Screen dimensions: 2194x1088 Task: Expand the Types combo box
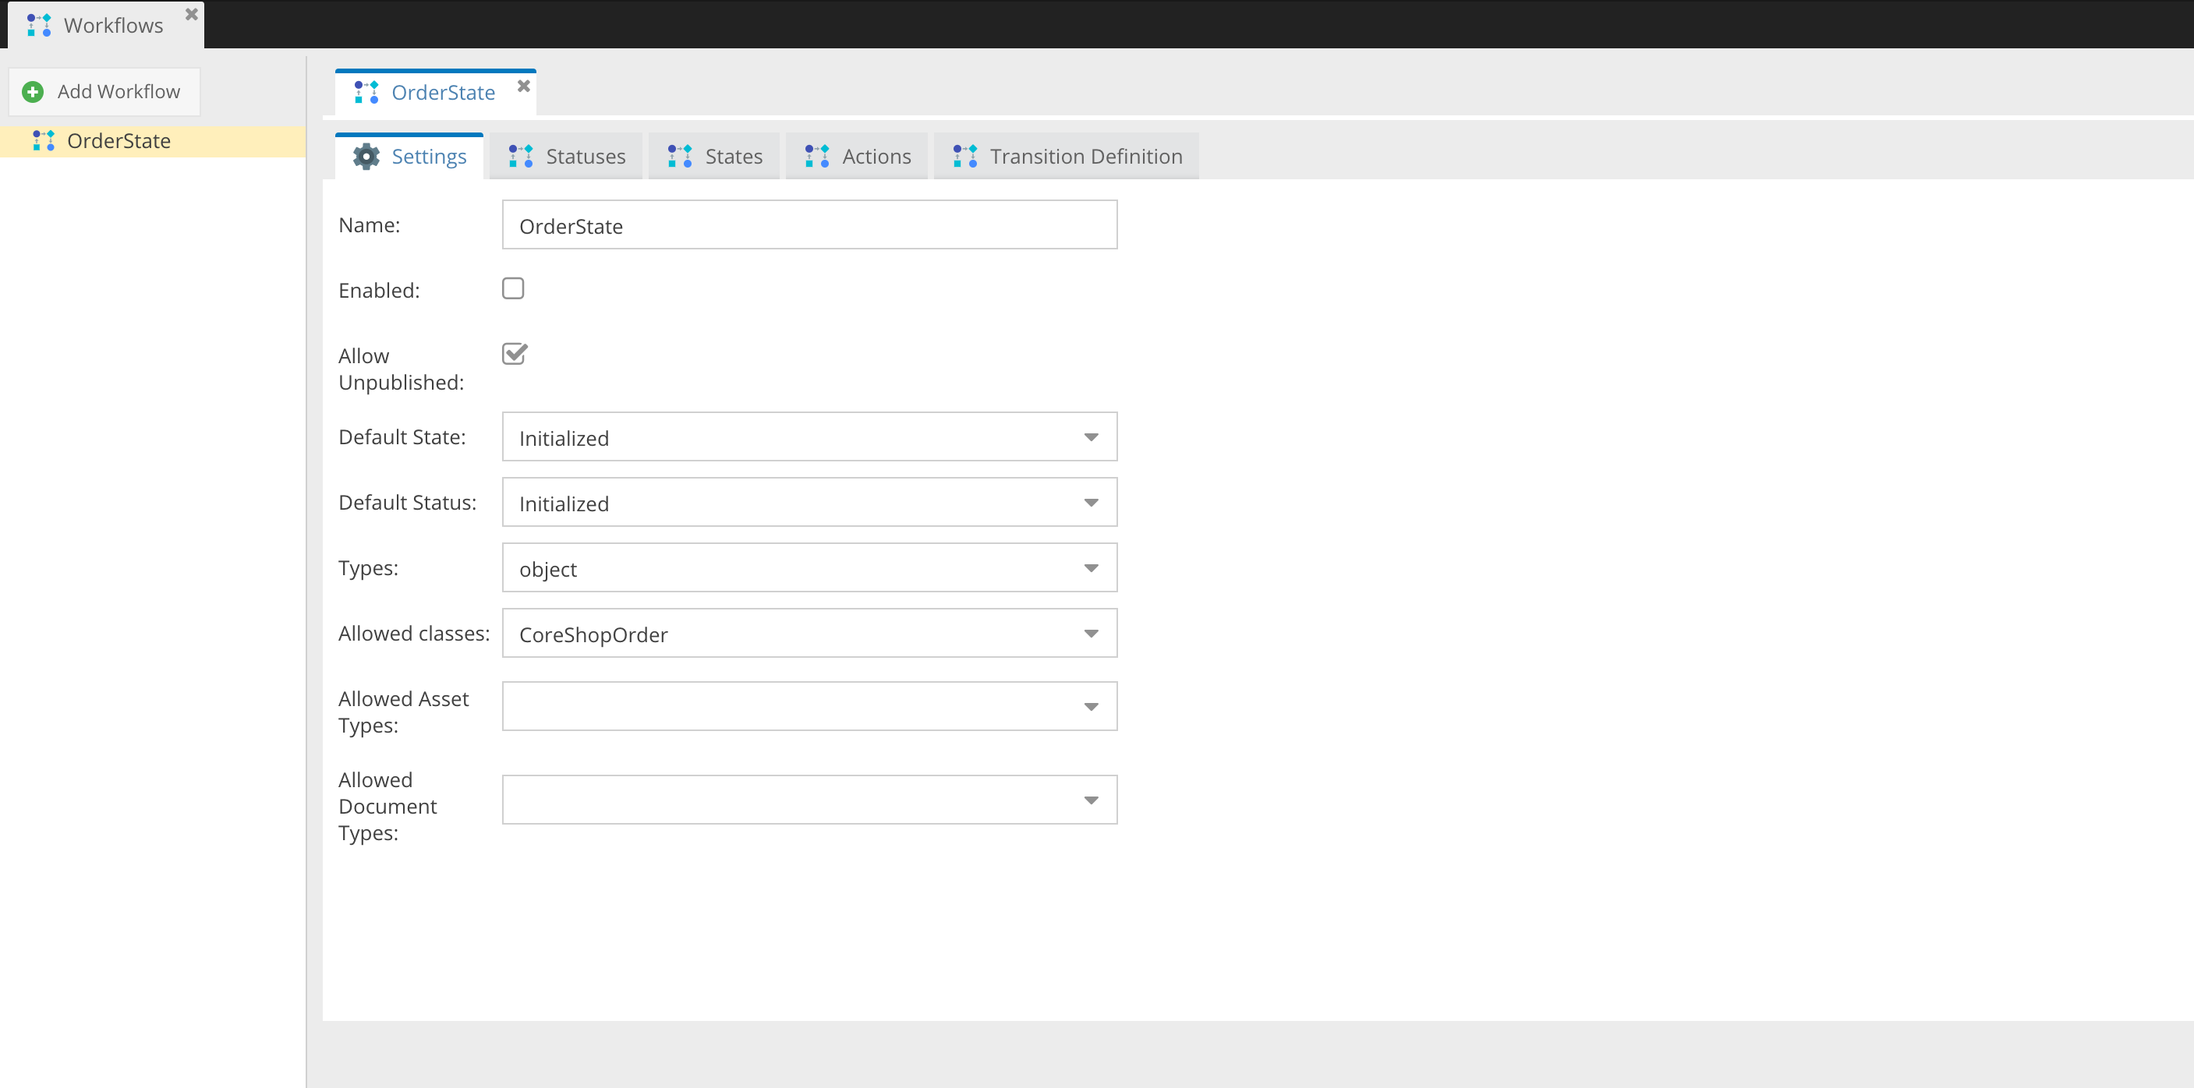pyautogui.click(x=1090, y=569)
